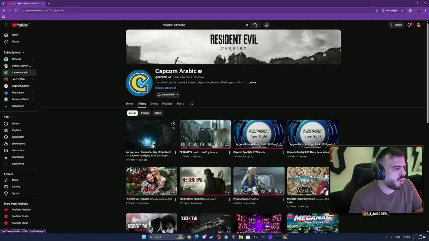Screen dimensions: 429x241
Task: Switch to the channel Home tab
Action: coord(130,104)
